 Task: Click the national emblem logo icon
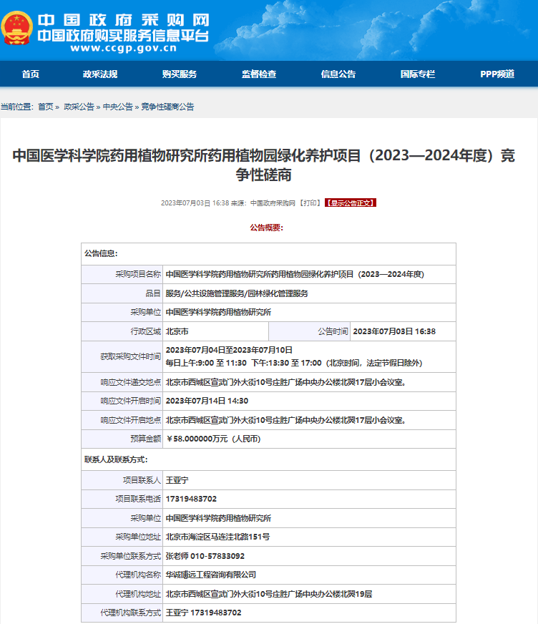point(16,28)
